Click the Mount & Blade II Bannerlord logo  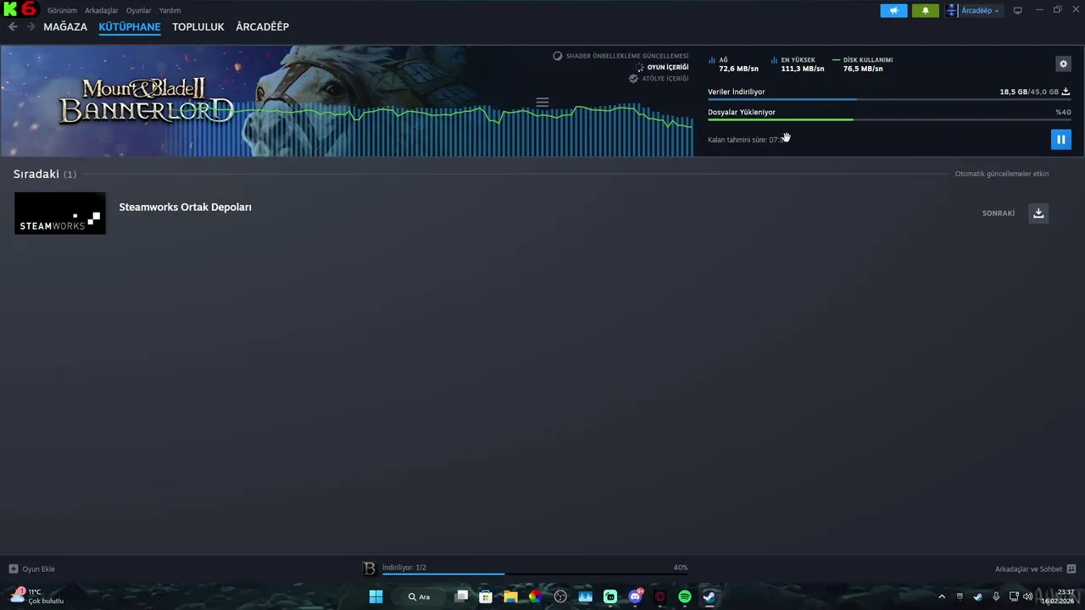pos(145,101)
